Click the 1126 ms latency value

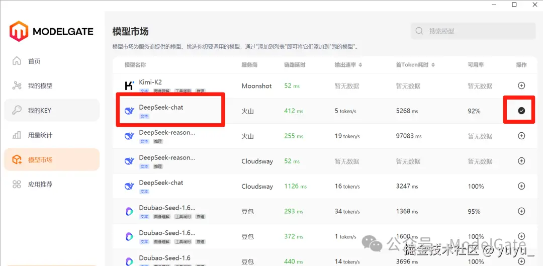pyautogui.click(x=296, y=186)
